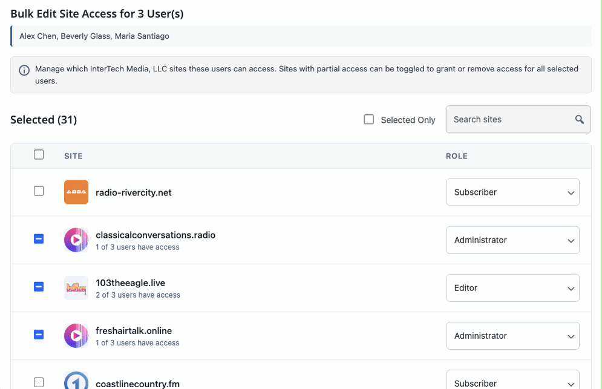Click the info icon in the notice
602x389 pixels.
24,70
